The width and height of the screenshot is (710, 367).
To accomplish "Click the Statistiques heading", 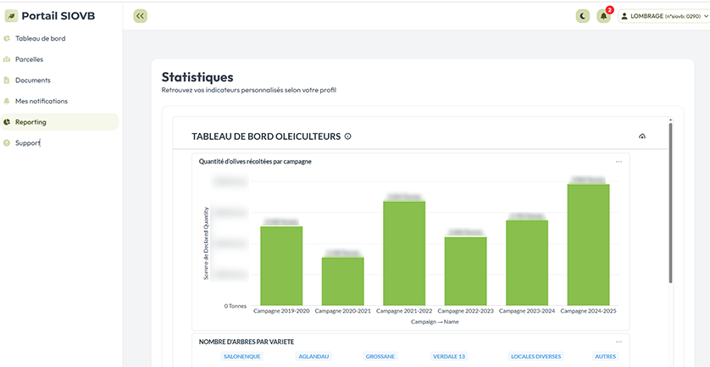I will coord(197,77).
